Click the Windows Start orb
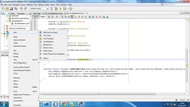The width and height of the screenshot is (190, 107). (4, 104)
